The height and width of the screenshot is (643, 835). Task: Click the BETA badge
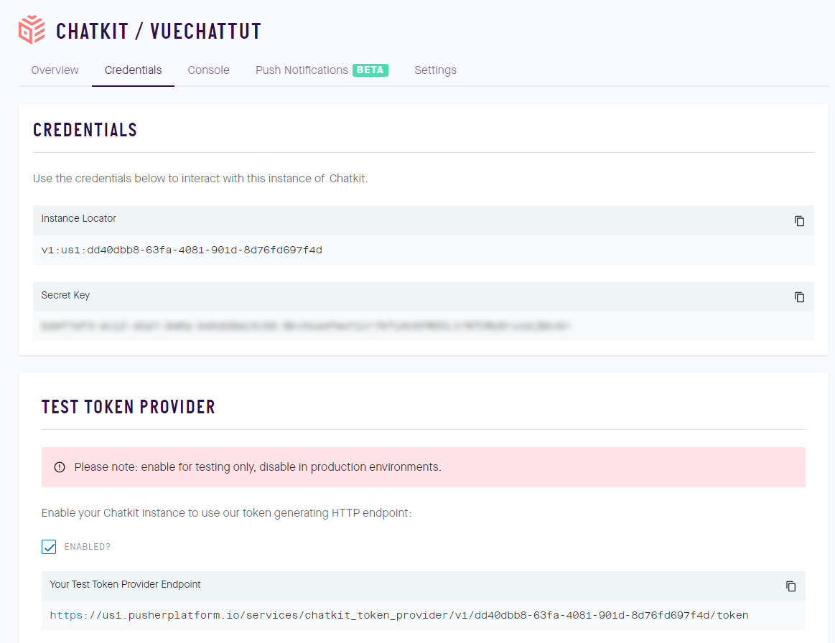click(x=370, y=70)
